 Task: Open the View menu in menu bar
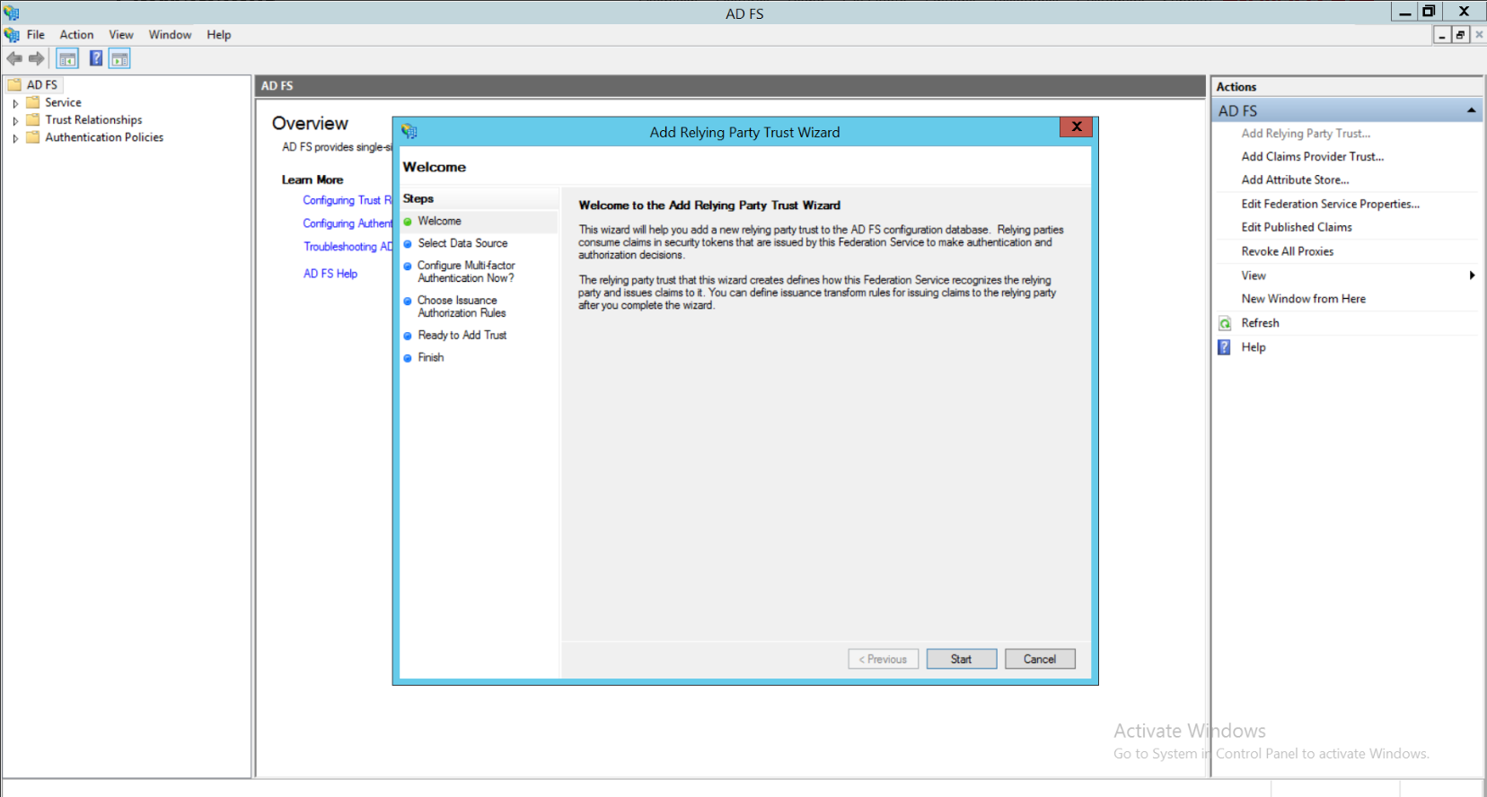point(121,35)
